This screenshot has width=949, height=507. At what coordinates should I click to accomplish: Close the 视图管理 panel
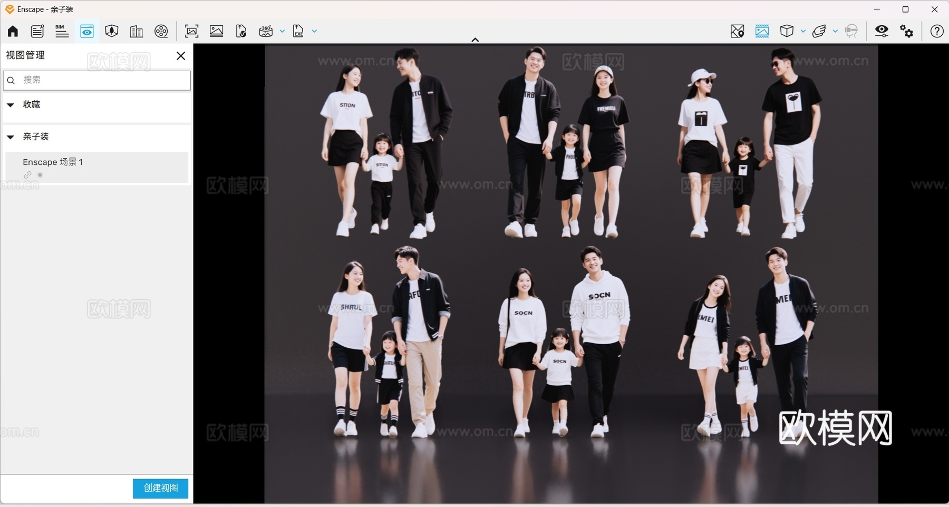181,56
